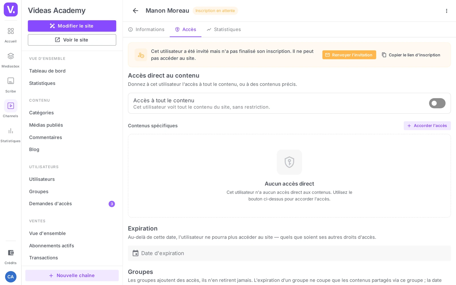Click the Date d'expiration field
456x285 pixels.
(x=289, y=253)
